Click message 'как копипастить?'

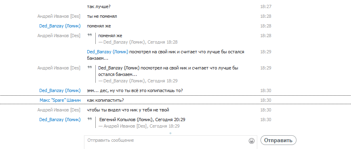coord(105,100)
